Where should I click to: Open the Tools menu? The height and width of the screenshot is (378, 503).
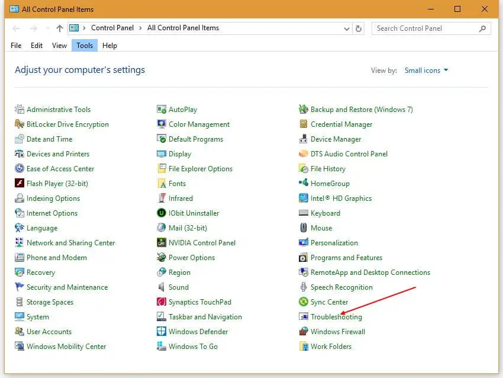click(84, 45)
